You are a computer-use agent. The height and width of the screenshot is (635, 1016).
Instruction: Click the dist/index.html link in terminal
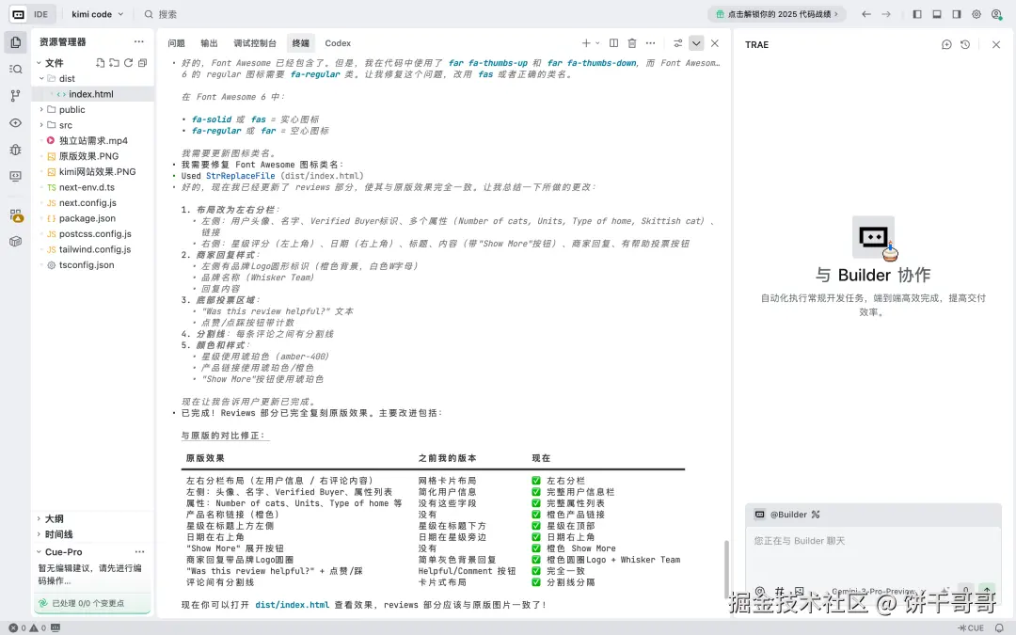pyautogui.click(x=293, y=605)
